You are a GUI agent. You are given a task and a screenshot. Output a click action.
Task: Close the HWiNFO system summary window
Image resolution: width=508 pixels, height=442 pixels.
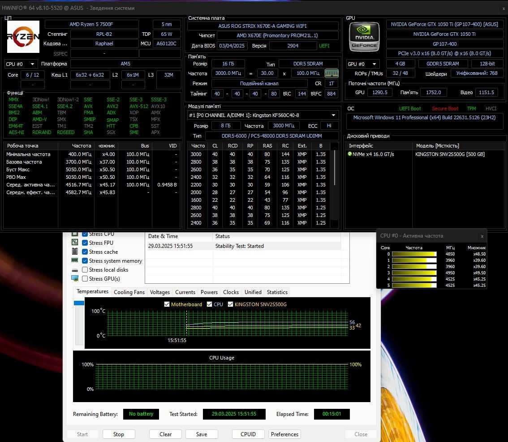pyautogui.click(x=504, y=9)
